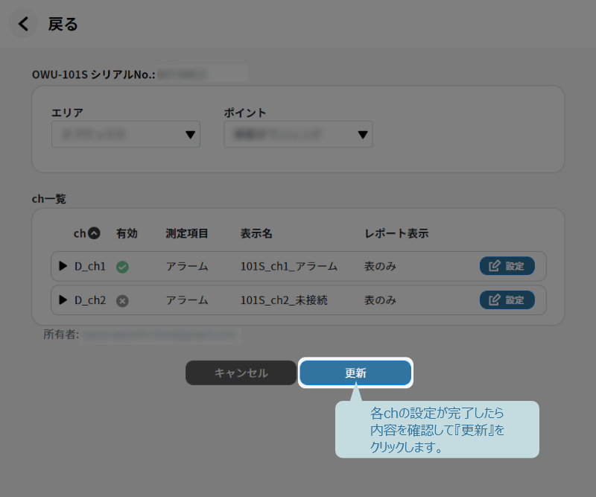Expand the D_ch1 row triangle
Image resolution: width=596 pixels, height=497 pixels.
[63, 266]
